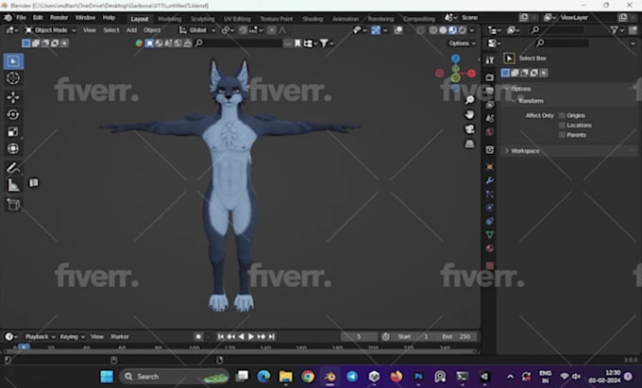
Task: Enable Affect Only Parents checkbox
Action: 562,135
